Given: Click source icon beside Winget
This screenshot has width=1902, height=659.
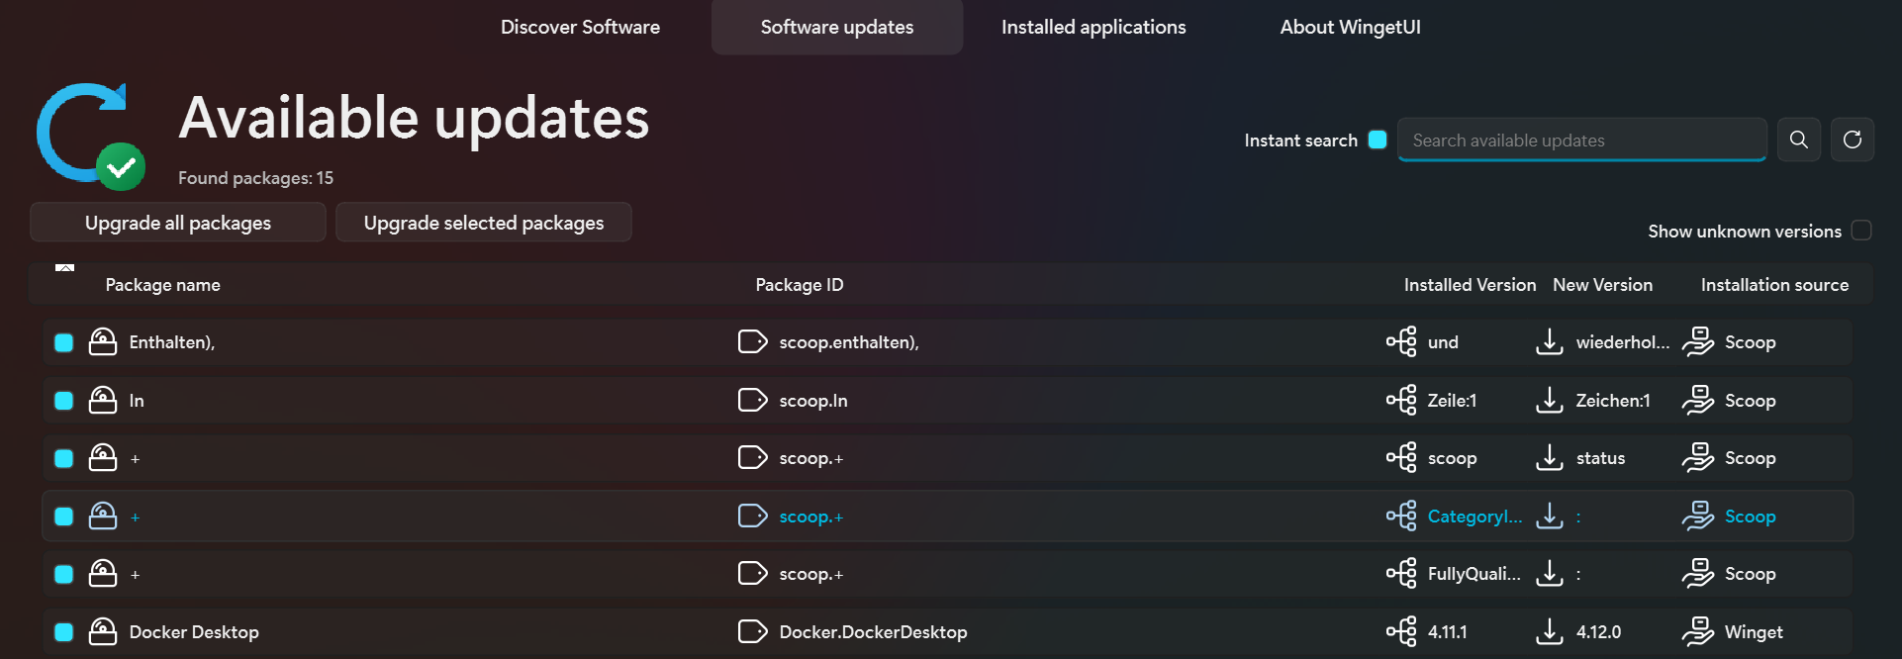Looking at the screenshot, I should (1698, 631).
